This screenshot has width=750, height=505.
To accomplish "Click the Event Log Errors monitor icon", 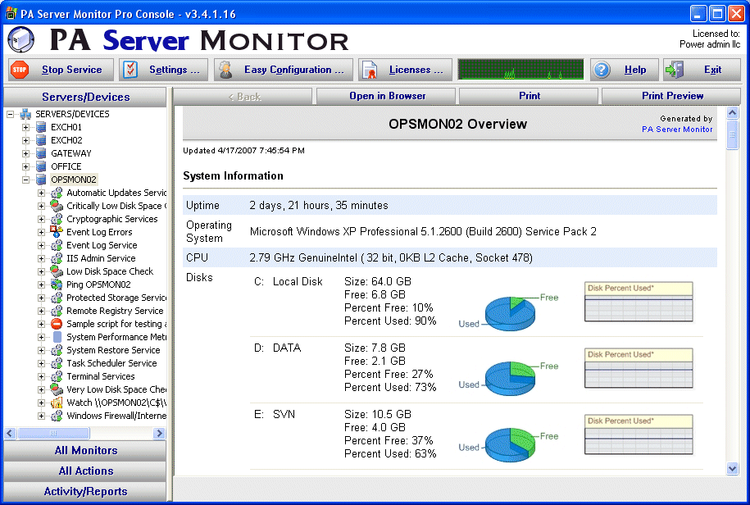I will [x=57, y=232].
